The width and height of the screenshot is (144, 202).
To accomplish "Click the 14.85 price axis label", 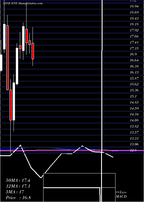I will pyautogui.click(x=134, y=102).
